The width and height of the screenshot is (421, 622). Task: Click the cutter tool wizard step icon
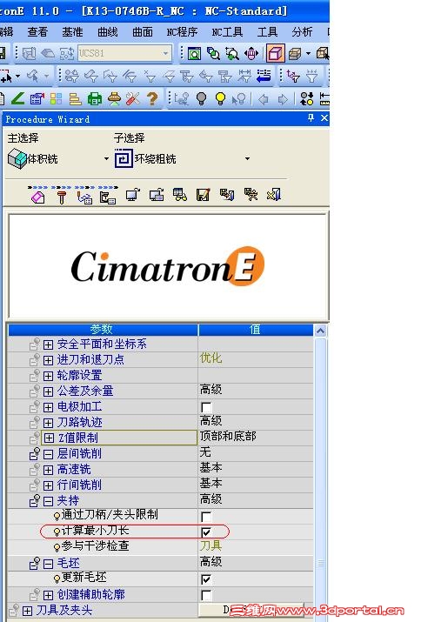click(62, 196)
